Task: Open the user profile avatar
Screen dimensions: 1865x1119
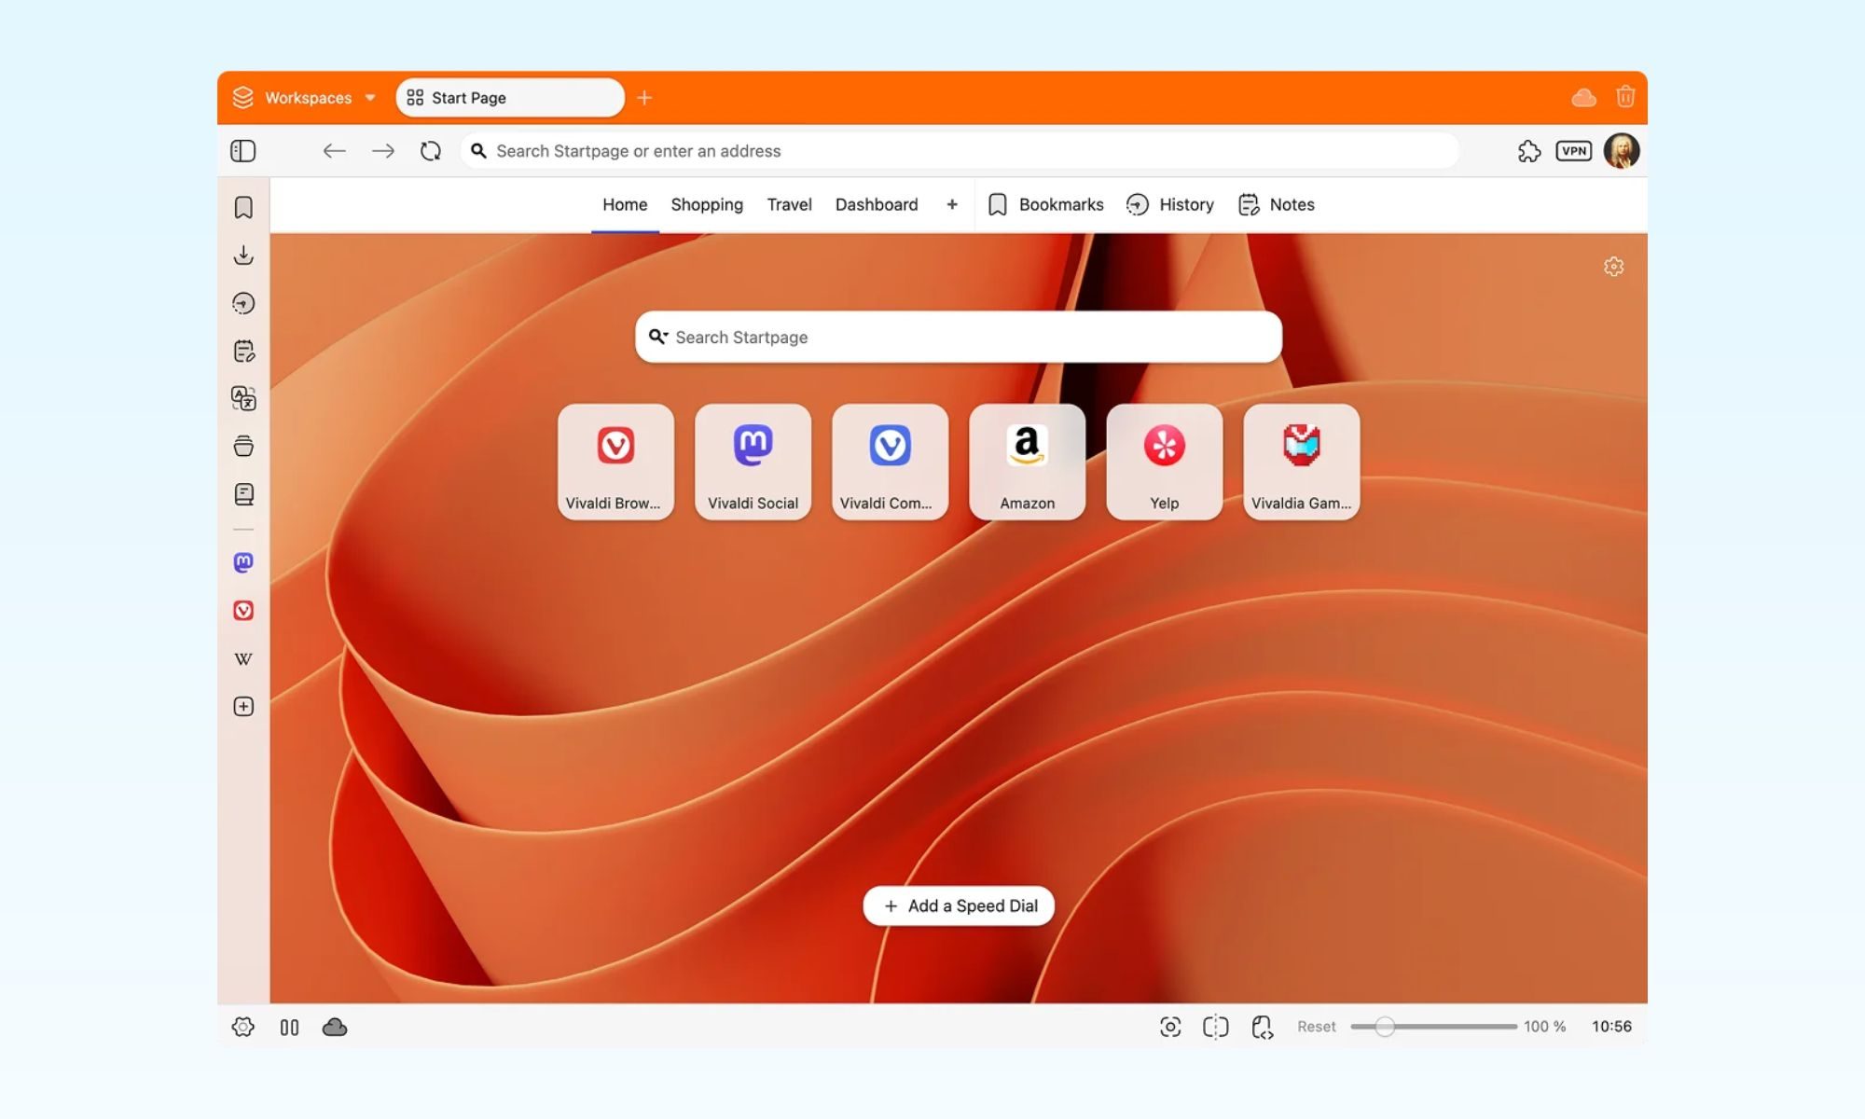Action: click(1622, 151)
